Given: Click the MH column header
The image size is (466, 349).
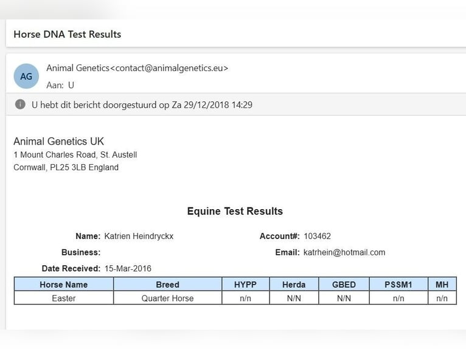Looking at the screenshot, I should 442,284.
